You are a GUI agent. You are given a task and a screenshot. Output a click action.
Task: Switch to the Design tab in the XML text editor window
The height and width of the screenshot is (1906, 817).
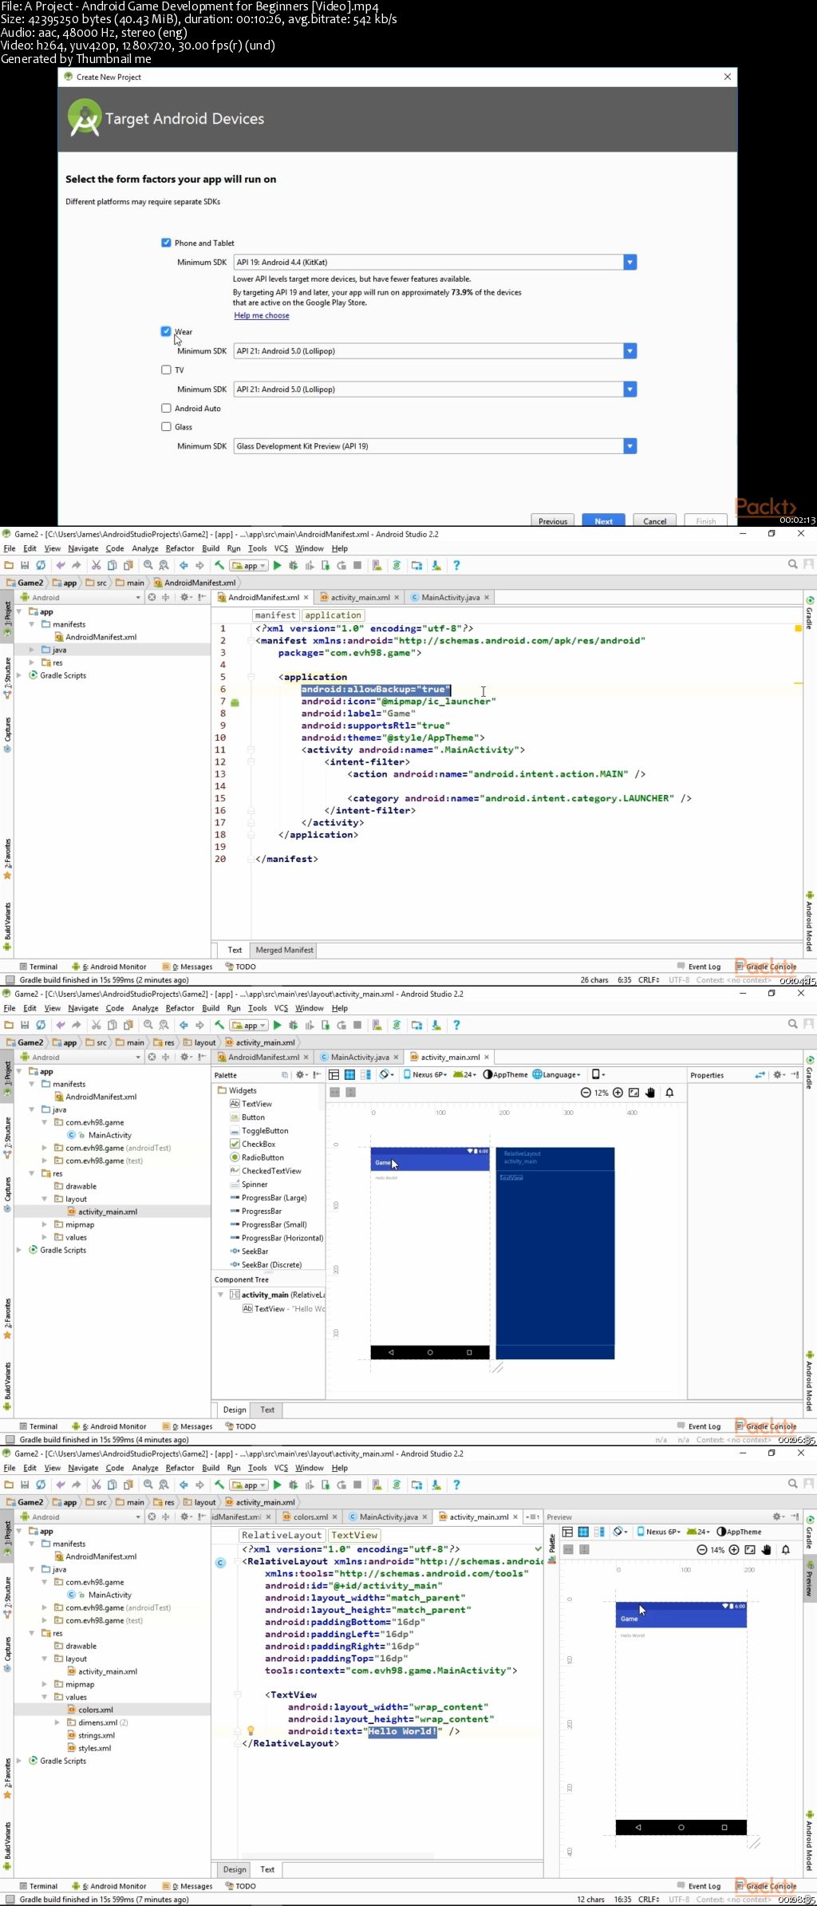pos(235,1869)
